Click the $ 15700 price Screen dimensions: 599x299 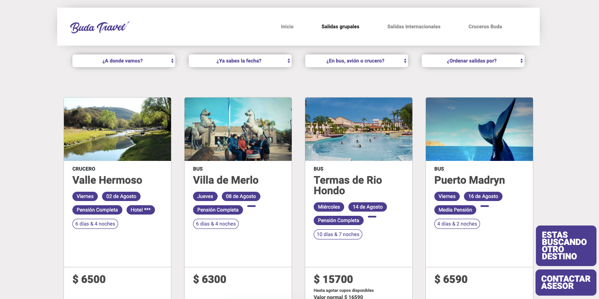pos(334,279)
